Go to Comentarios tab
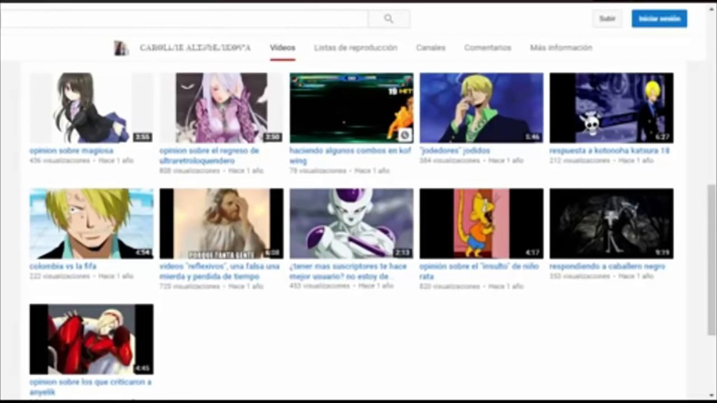This screenshot has height=403, width=717. click(487, 48)
